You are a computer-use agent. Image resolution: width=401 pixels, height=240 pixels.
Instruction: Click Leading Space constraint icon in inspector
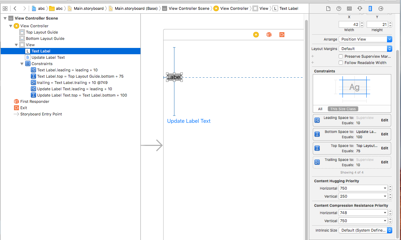pyautogui.click(x=317, y=120)
